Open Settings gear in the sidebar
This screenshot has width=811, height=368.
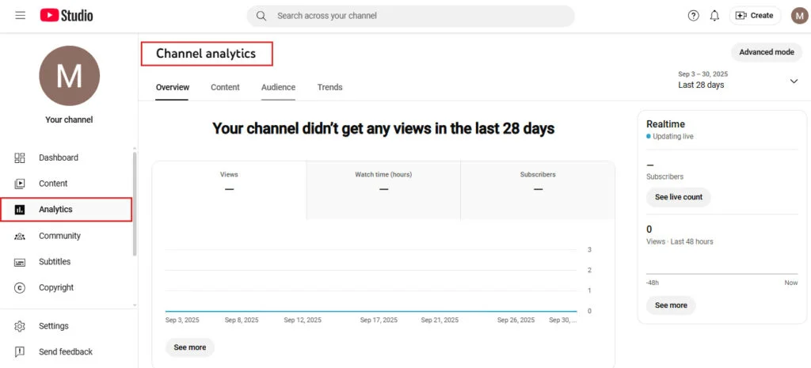point(53,326)
